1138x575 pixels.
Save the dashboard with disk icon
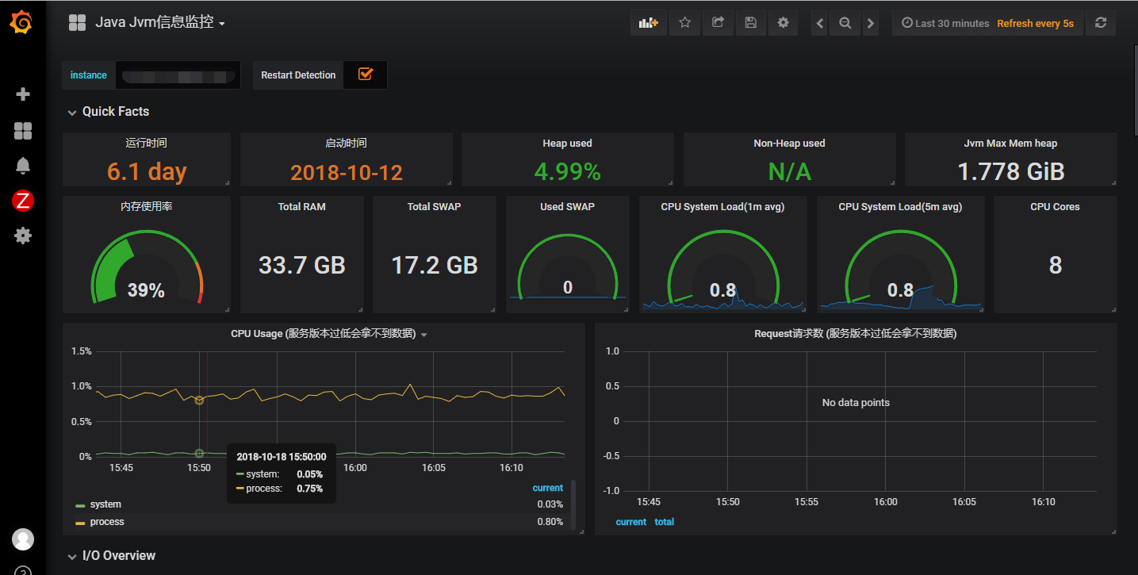[750, 23]
